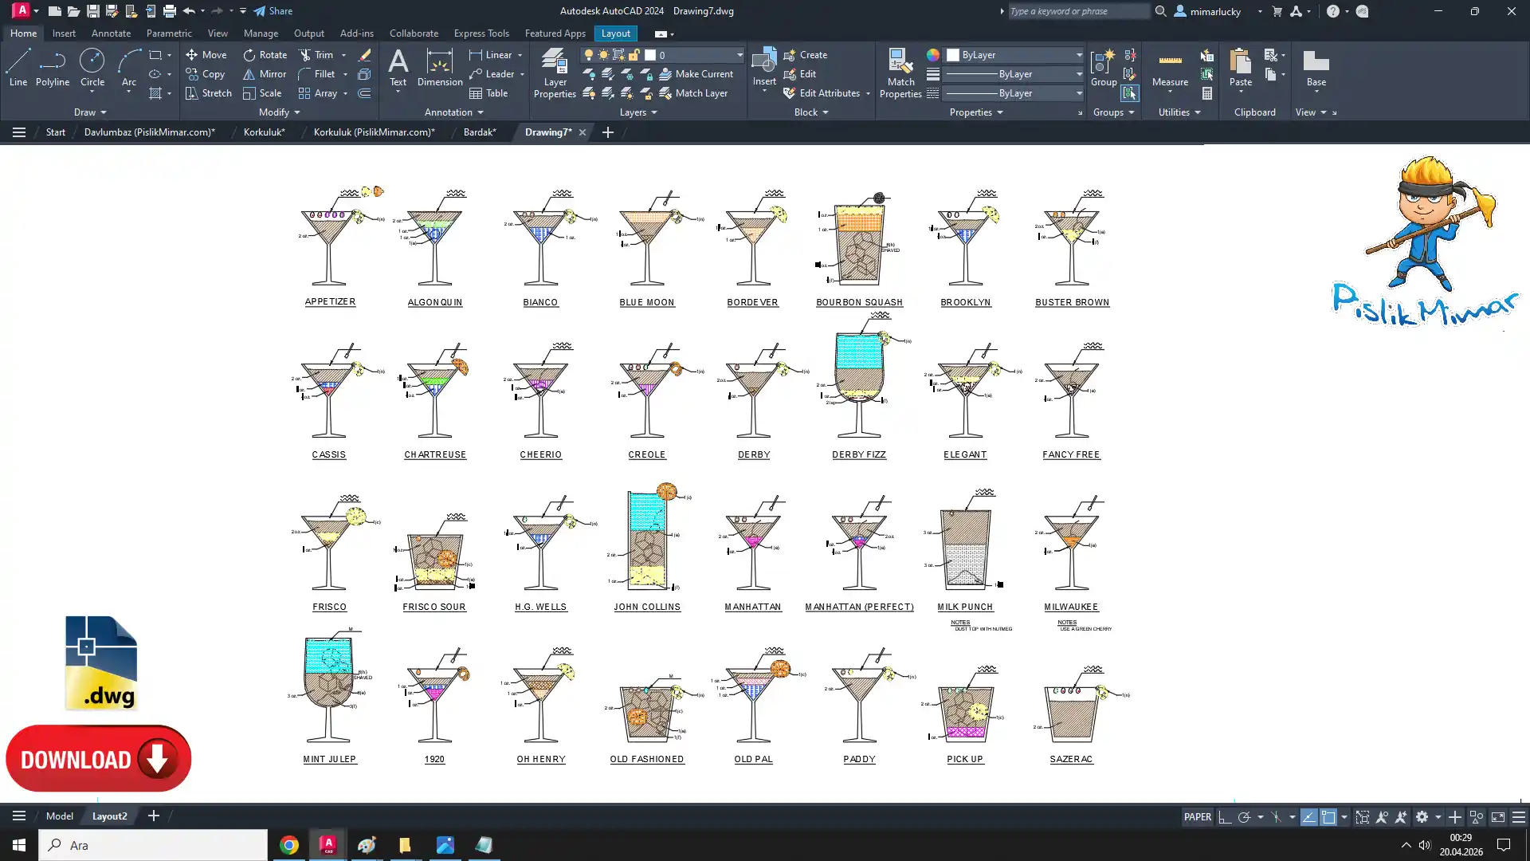Toggle object snap in status bar
This screenshot has width=1530, height=861.
1328,817
